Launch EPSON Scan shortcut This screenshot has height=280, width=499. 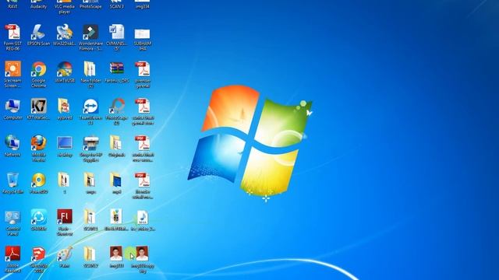[x=38, y=32]
